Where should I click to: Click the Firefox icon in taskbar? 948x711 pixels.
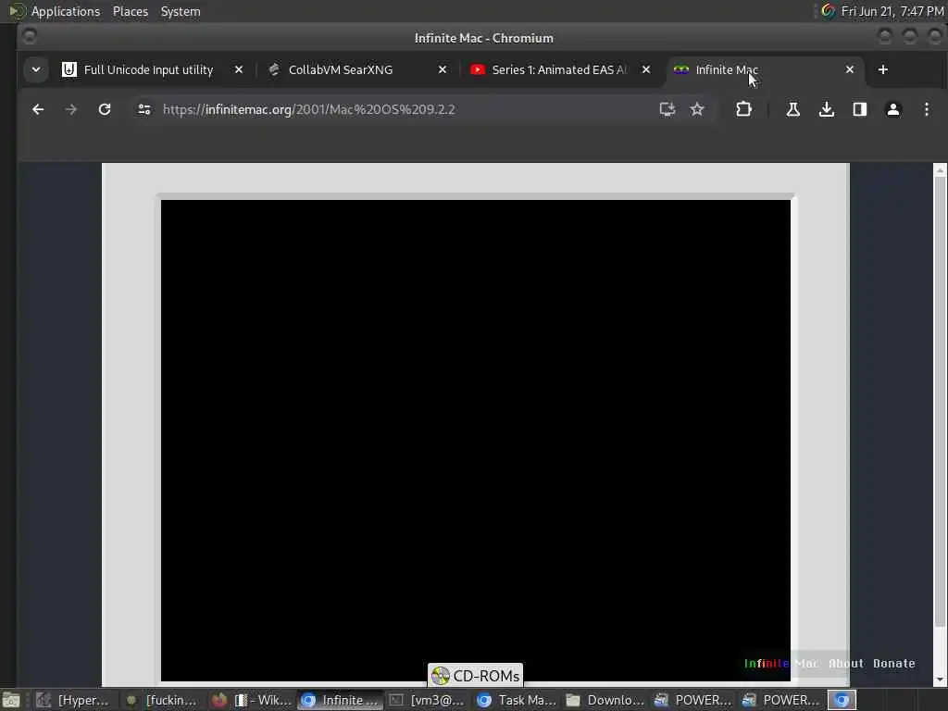(218, 700)
